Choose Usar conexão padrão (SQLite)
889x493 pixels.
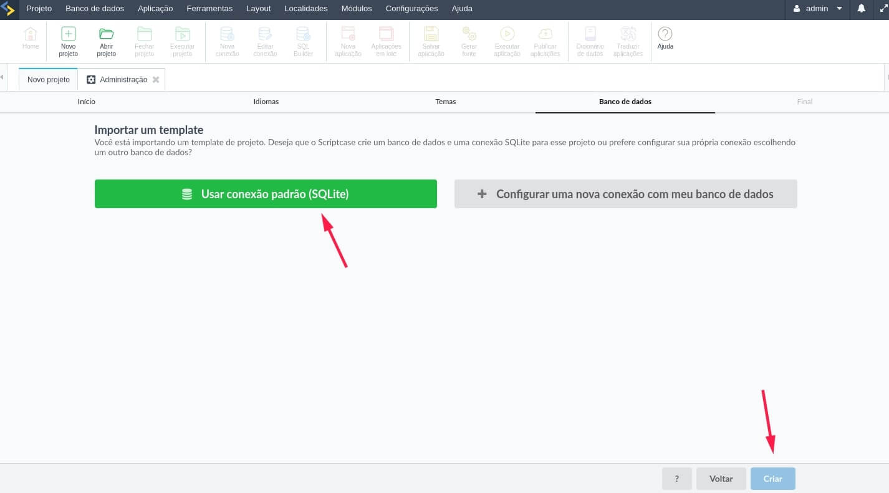click(x=266, y=194)
